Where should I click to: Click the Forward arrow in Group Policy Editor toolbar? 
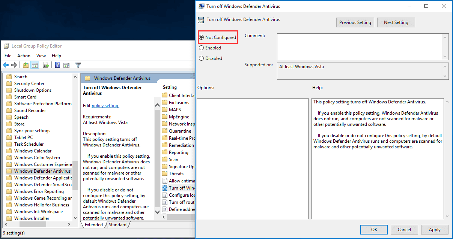click(14, 65)
